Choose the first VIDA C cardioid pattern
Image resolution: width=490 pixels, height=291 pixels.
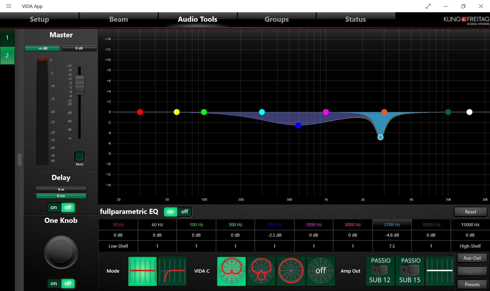231,271
